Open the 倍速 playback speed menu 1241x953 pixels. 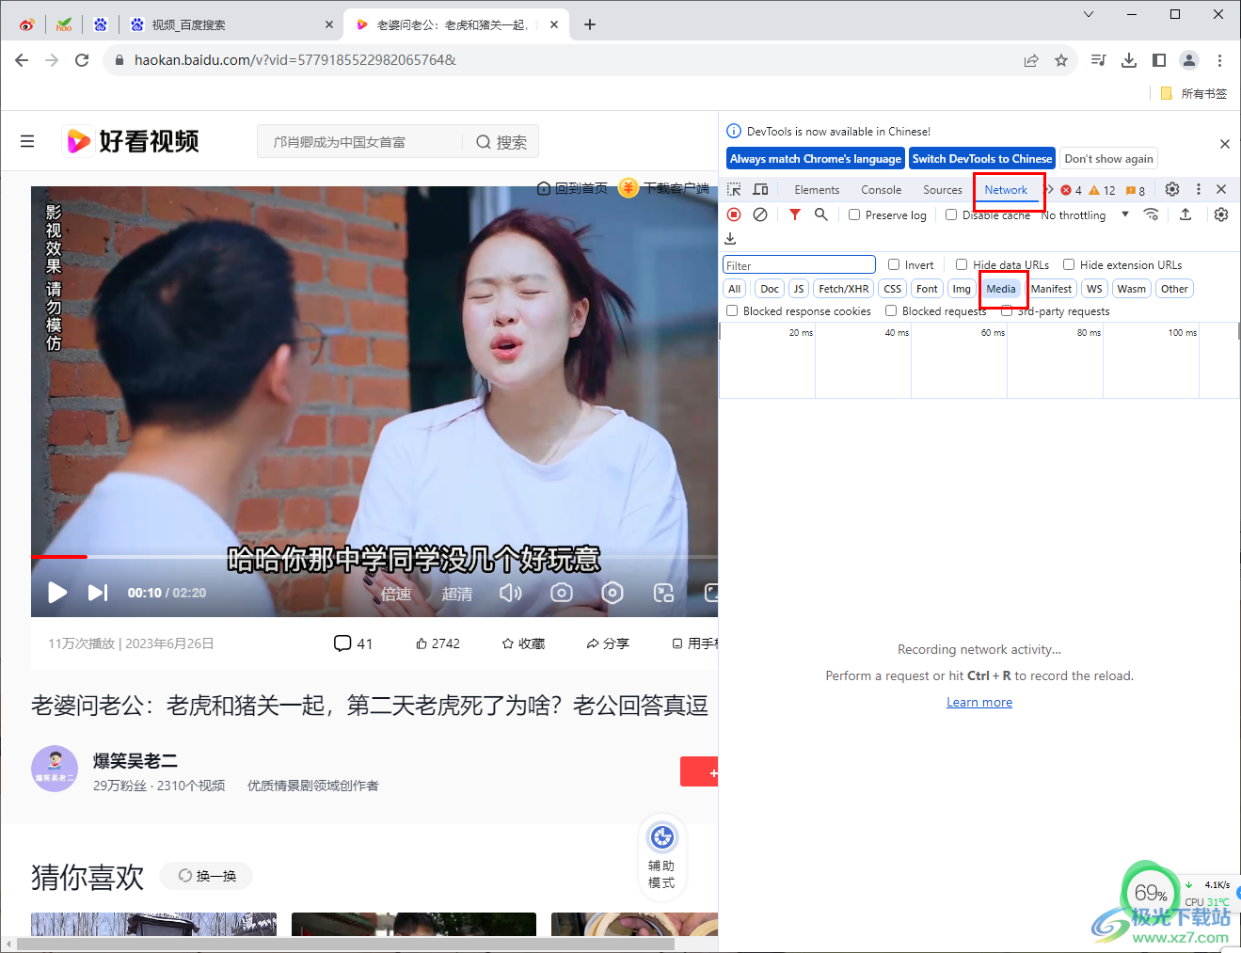(x=396, y=594)
